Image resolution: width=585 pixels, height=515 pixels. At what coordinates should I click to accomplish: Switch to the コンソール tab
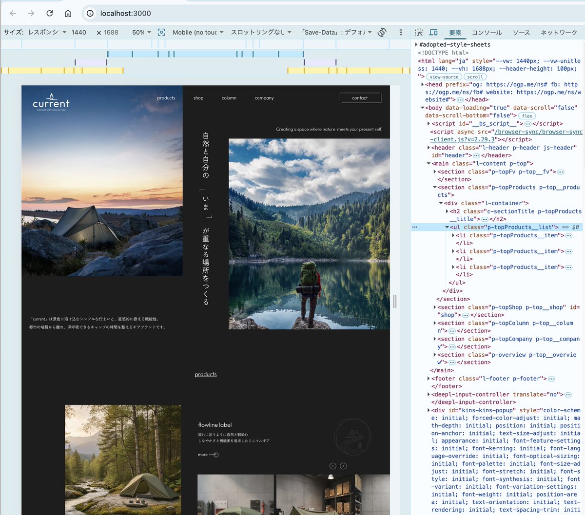(x=487, y=32)
